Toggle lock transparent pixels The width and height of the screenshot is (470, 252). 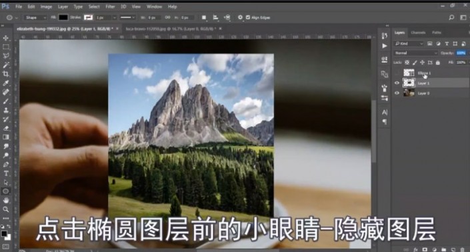coord(407,62)
